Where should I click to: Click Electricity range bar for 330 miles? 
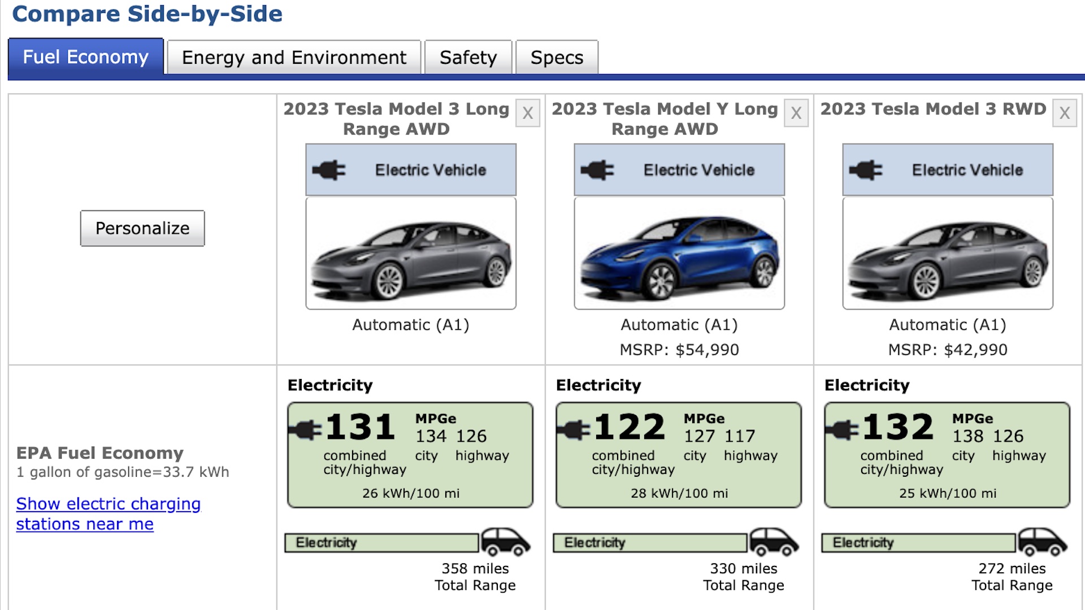[x=650, y=543]
